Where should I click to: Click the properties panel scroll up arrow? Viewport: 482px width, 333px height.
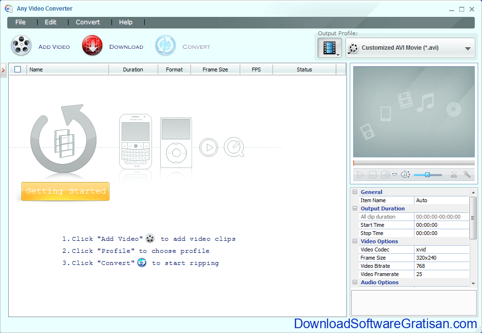click(473, 192)
